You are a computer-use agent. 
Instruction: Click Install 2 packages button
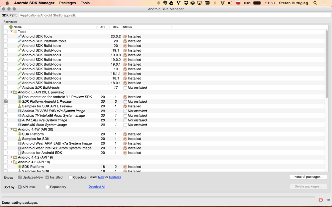tap(308, 177)
